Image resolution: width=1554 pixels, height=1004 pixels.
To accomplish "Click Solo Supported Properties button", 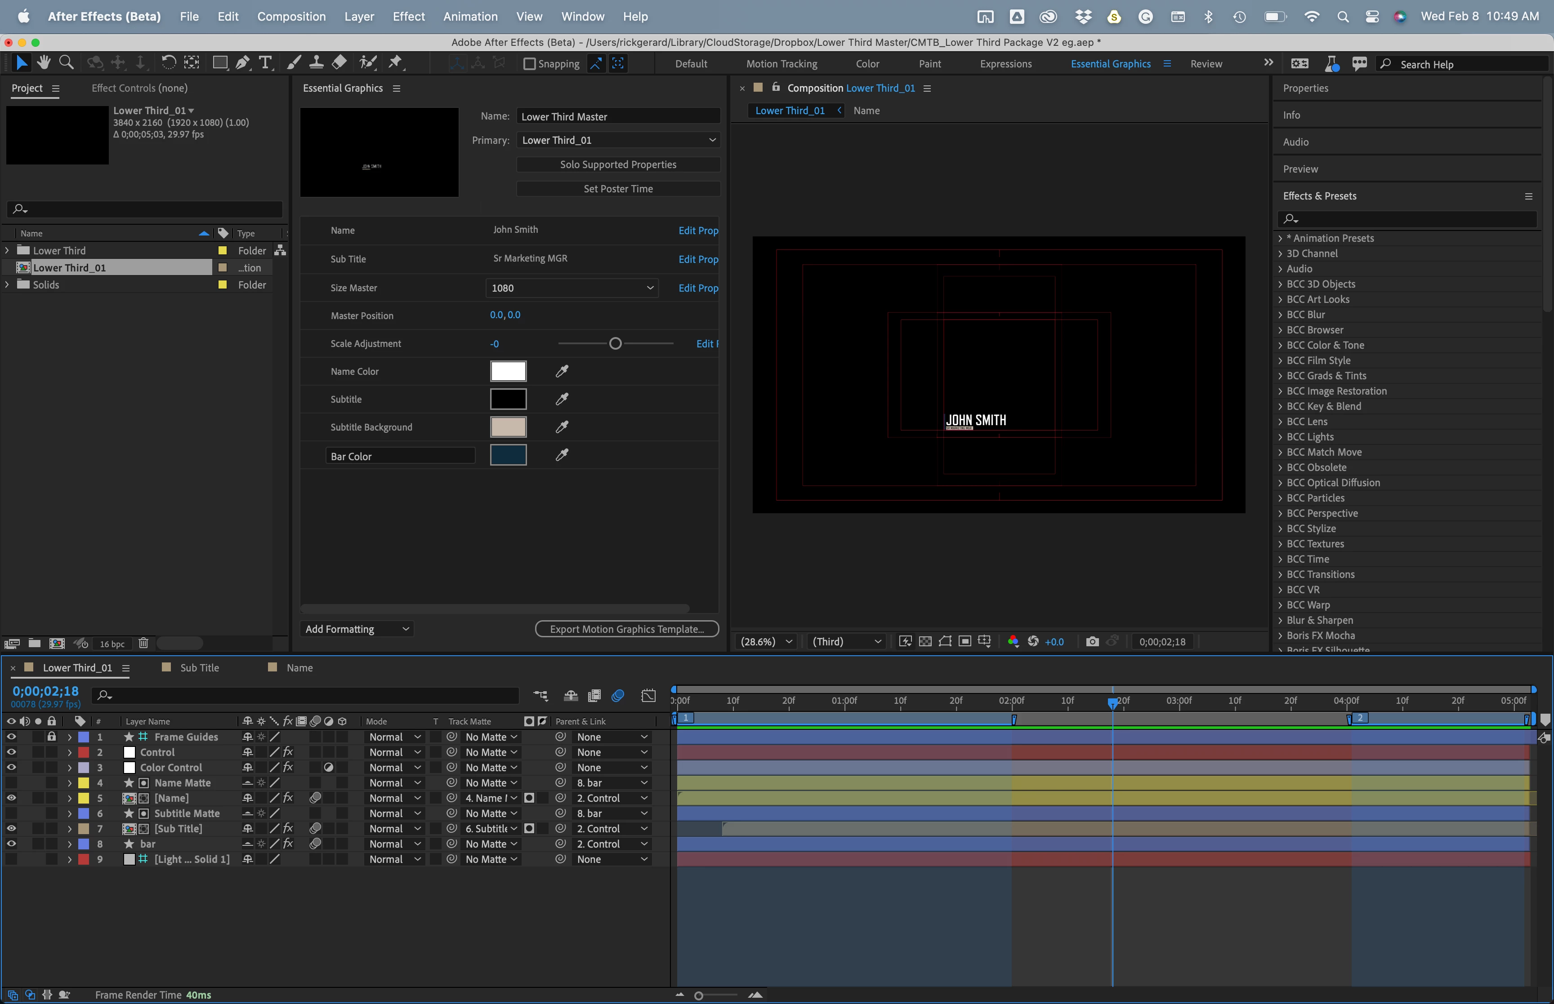I will pos(617,164).
